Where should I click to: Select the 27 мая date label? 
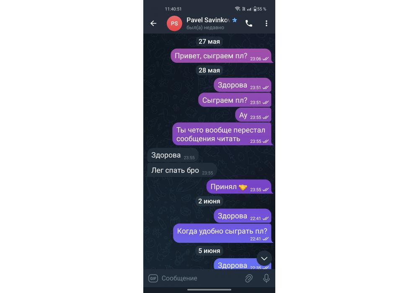tap(209, 41)
